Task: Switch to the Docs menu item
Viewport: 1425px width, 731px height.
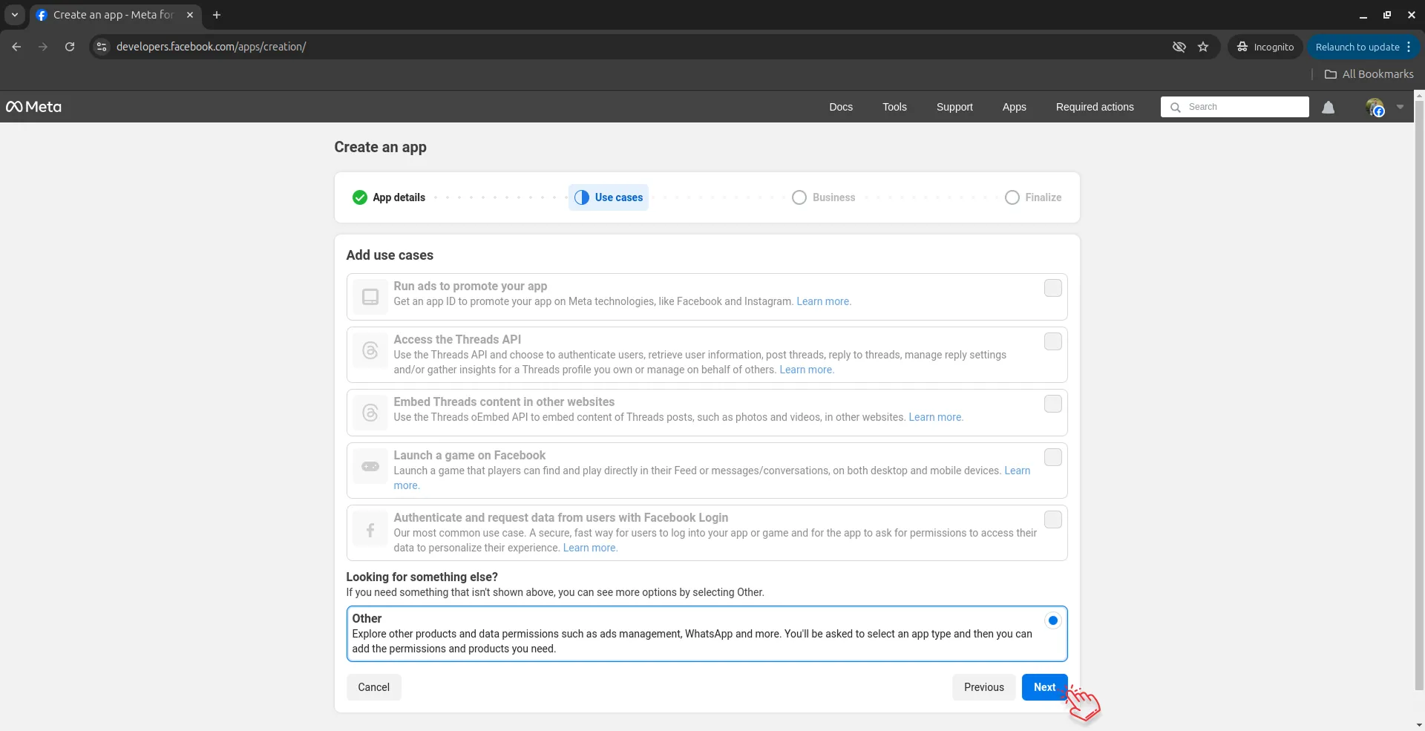Action: coord(840,106)
